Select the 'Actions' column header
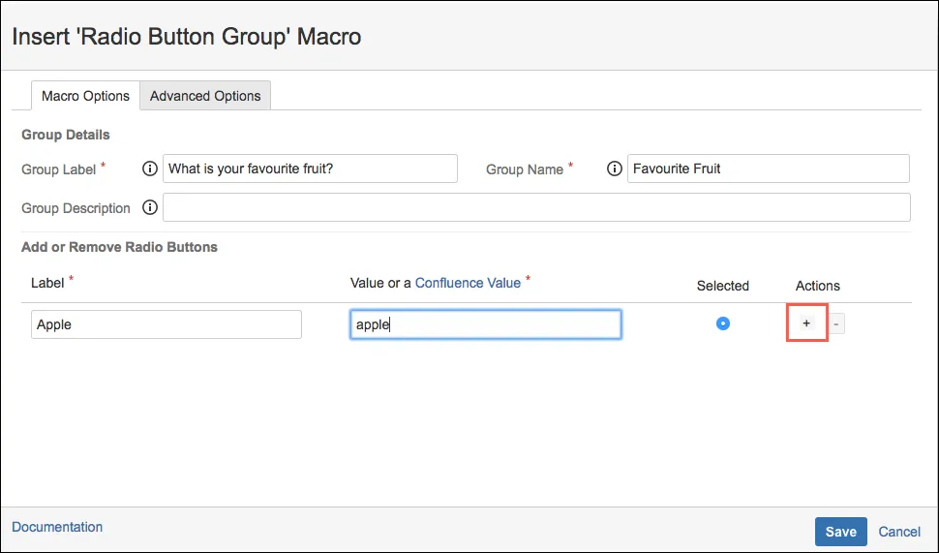 [x=817, y=286]
